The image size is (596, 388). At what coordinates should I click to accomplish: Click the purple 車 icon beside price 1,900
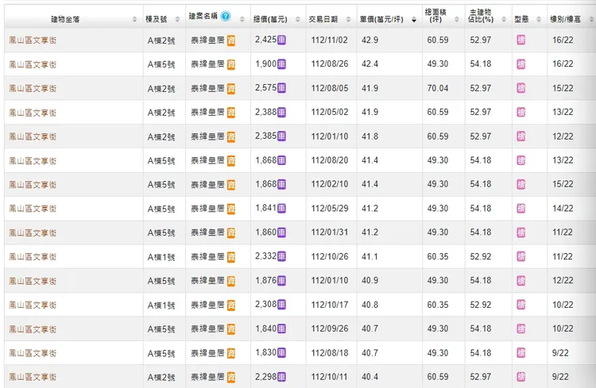(281, 64)
